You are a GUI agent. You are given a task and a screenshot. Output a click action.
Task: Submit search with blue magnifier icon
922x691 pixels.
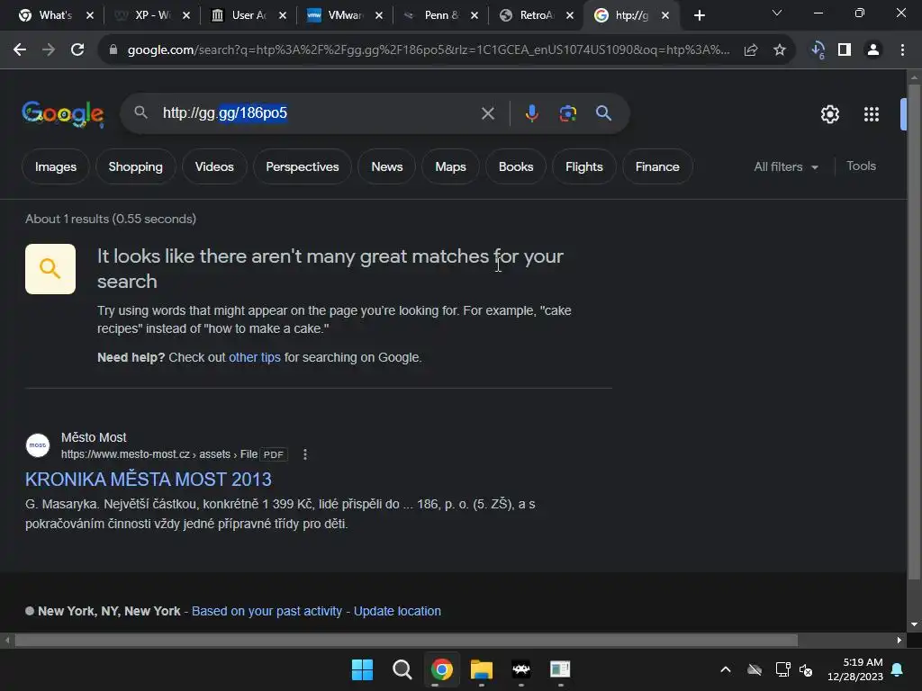(603, 113)
